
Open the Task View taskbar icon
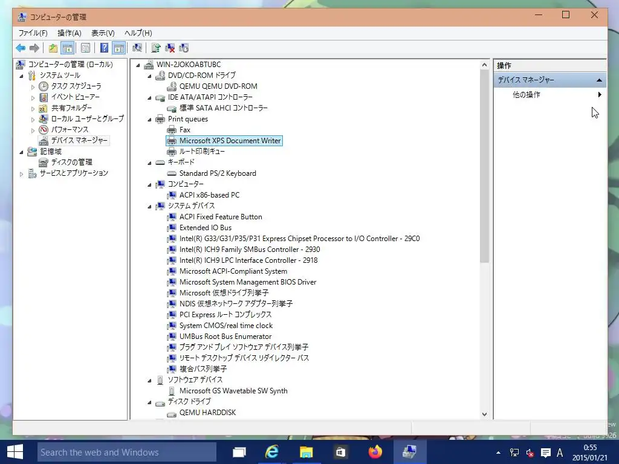(239, 452)
